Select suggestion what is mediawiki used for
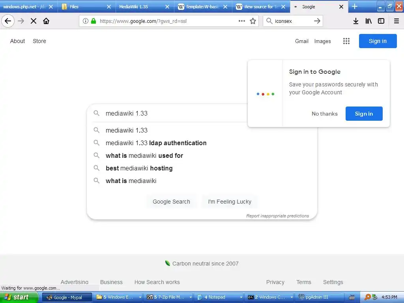This screenshot has width=404, height=303. coord(202,155)
